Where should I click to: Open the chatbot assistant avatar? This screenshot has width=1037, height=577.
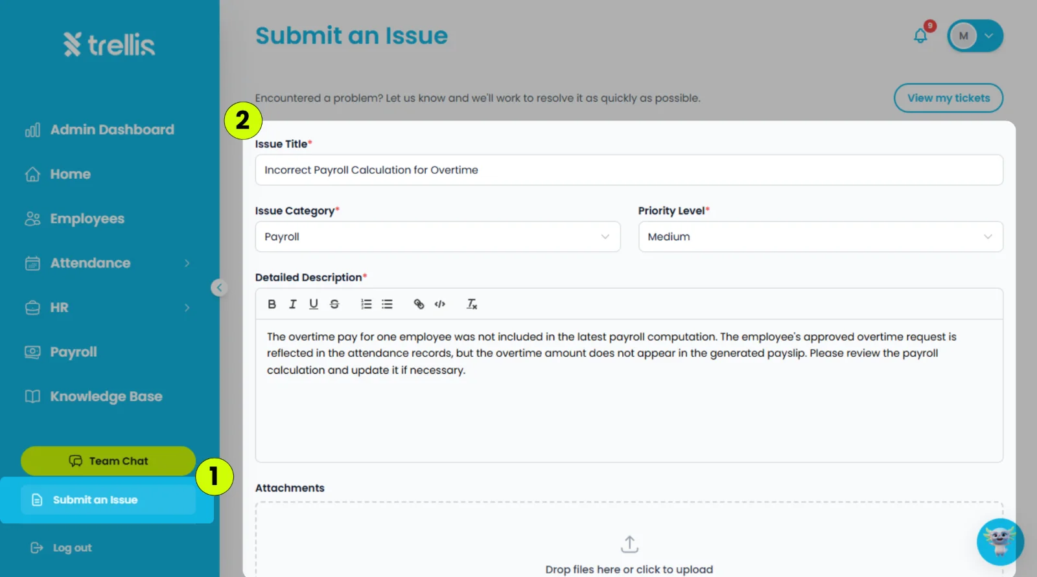click(x=1000, y=541)
